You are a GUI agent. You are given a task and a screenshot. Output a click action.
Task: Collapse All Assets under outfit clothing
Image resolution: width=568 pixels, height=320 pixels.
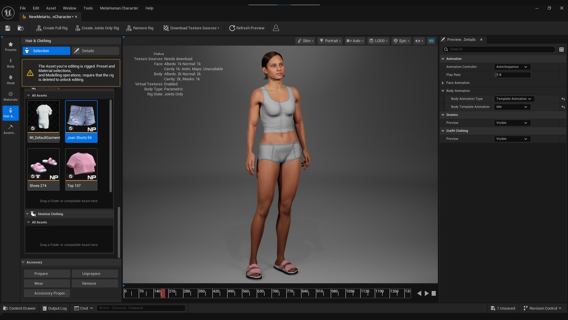click(28, 96)
